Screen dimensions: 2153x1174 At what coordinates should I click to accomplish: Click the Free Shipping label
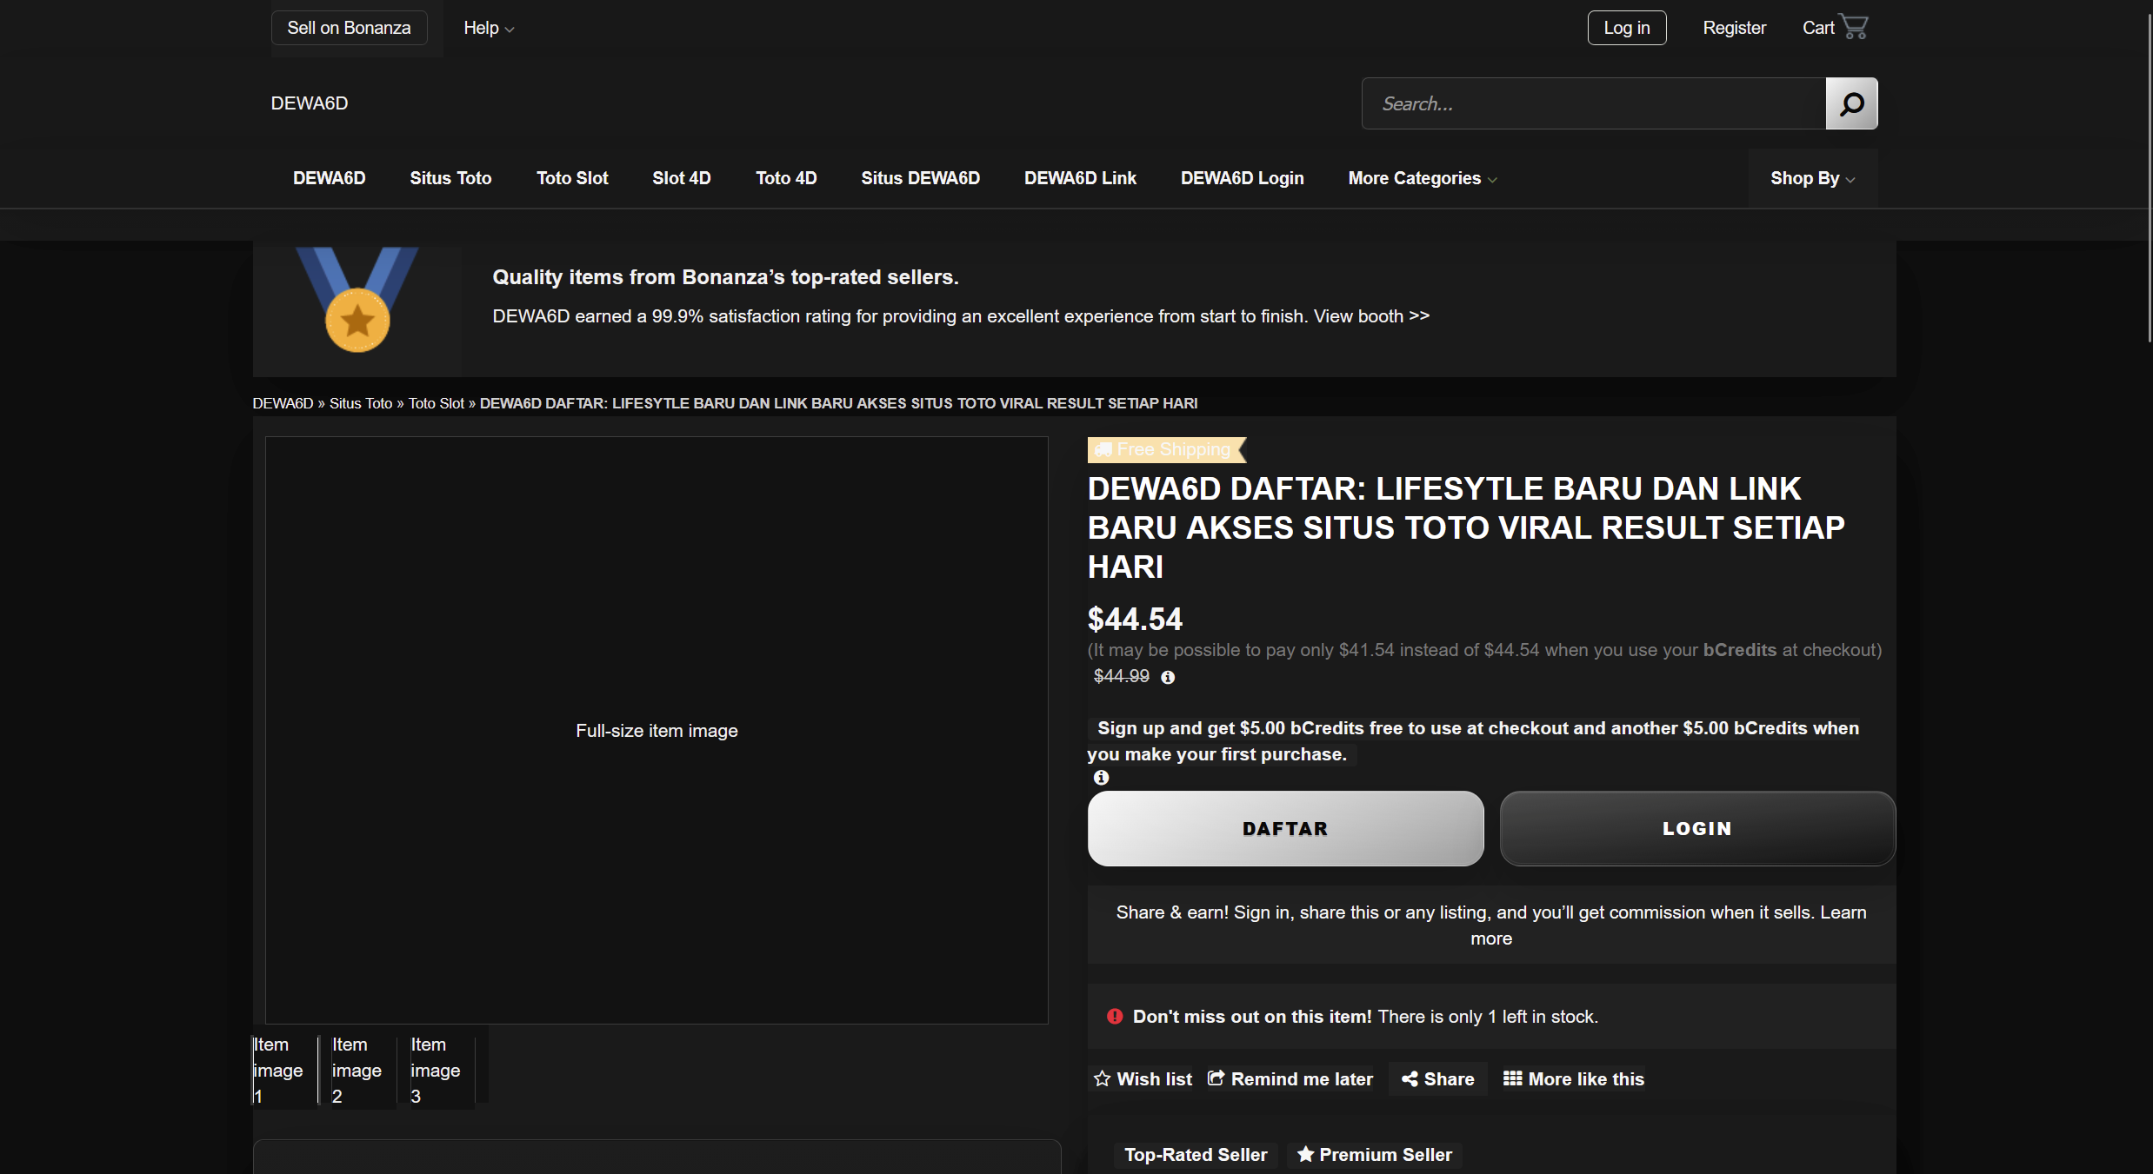(x=1173, y=449)
